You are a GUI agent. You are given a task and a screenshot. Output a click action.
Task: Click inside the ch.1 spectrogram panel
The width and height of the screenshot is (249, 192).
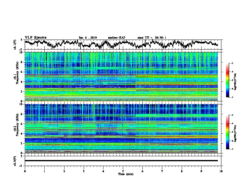tap(121, 77)
